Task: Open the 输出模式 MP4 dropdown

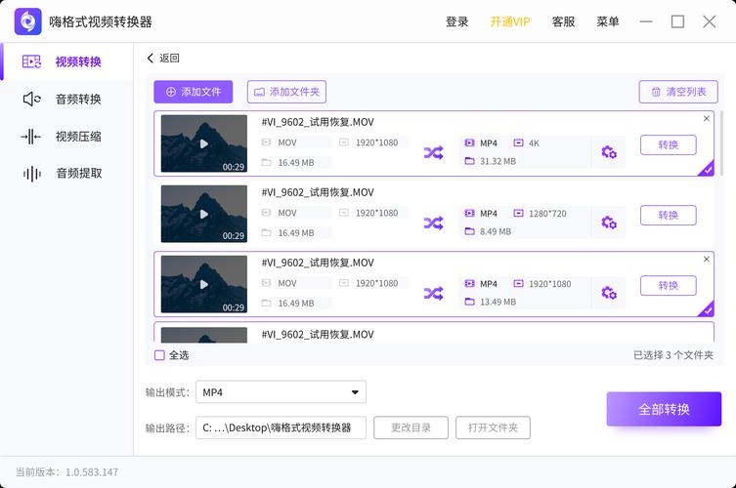Action: click(x=281, y=392)
